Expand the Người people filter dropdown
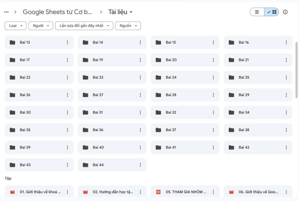299x201 pixels. 41,26
